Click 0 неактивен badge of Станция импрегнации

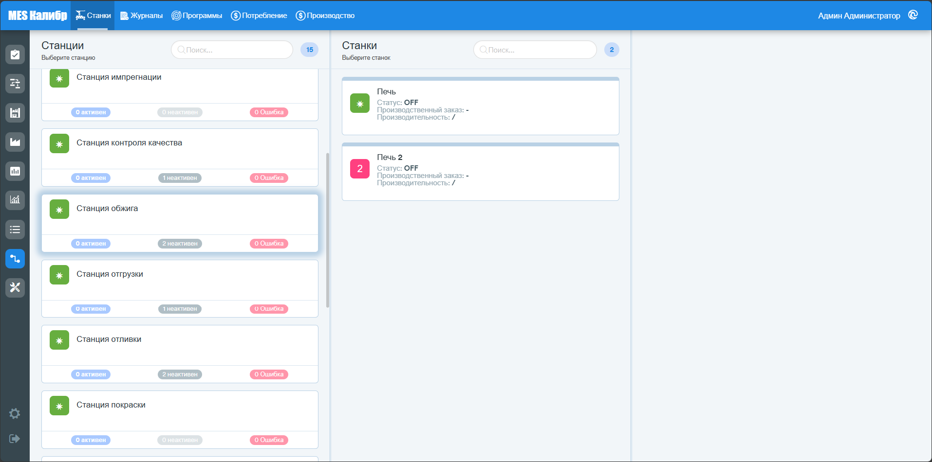[x=180, y=112]
